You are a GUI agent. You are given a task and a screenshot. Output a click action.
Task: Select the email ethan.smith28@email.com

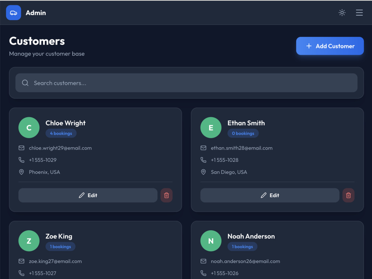(241, 148)
